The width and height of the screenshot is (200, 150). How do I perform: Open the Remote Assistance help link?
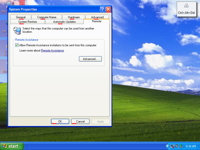[52, 50]
